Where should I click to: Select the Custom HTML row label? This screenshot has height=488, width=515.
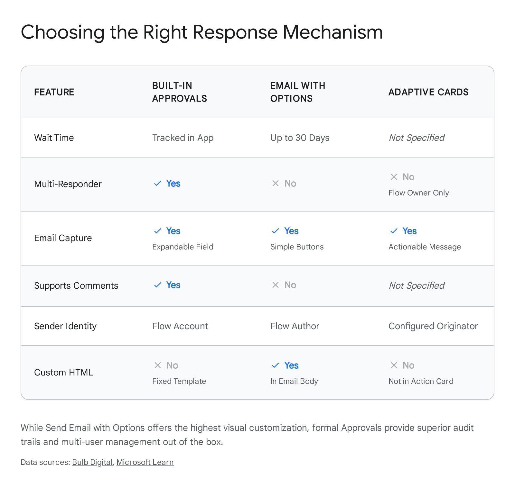click(63, 373)
